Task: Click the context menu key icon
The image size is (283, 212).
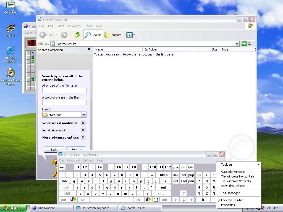Action: tap(156, 200)
